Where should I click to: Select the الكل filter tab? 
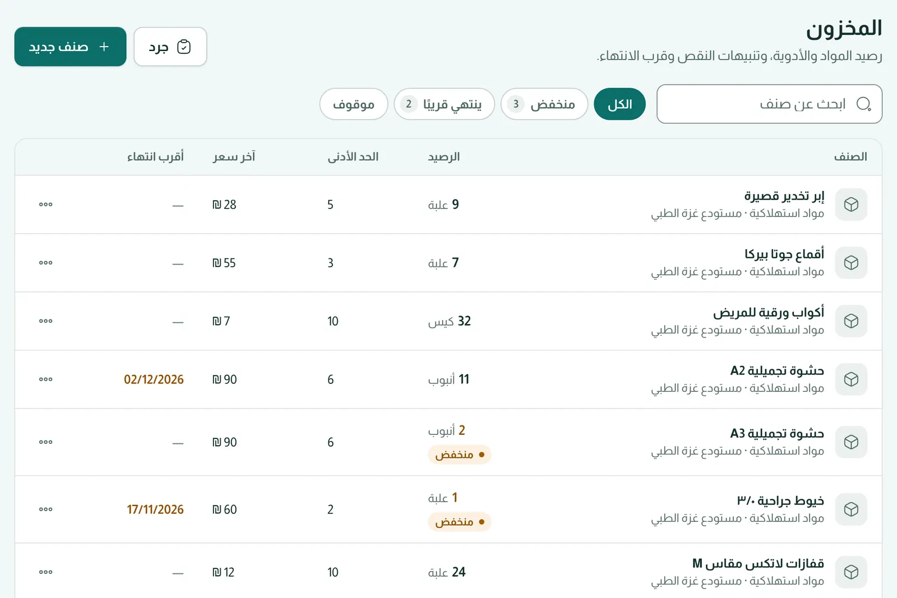(619, 104)
